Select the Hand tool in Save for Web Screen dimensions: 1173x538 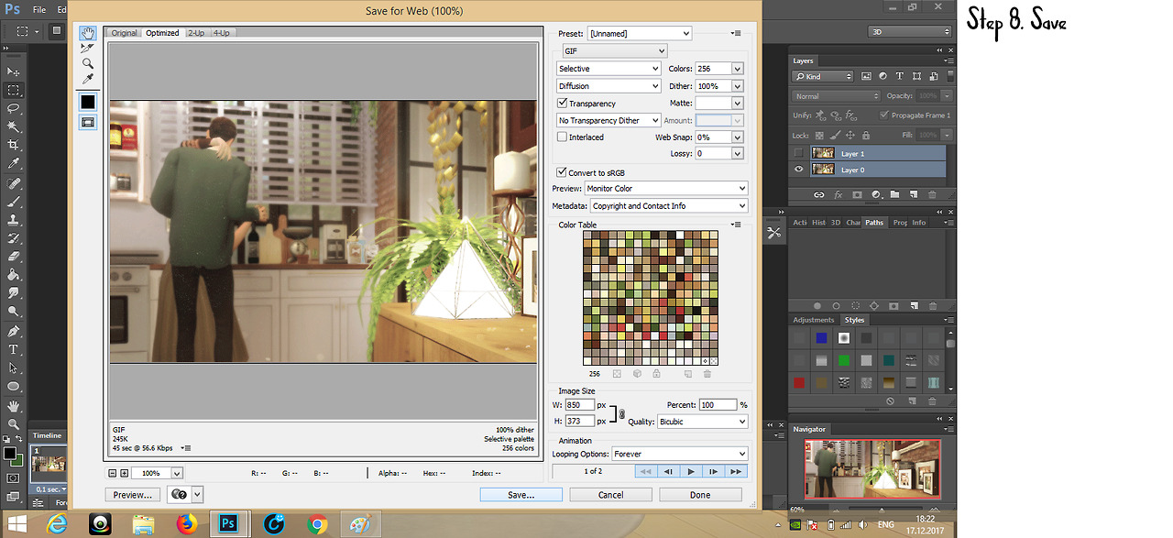pos(88,33)
